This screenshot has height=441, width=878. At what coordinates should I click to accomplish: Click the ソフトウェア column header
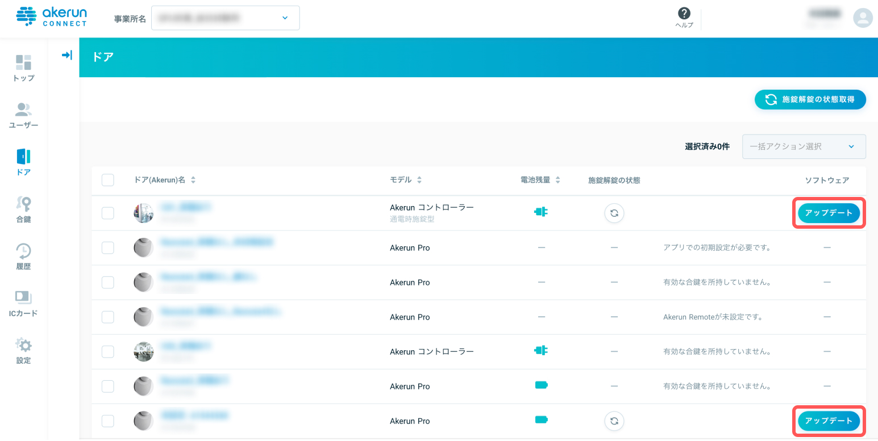click(x=827, y=180)
